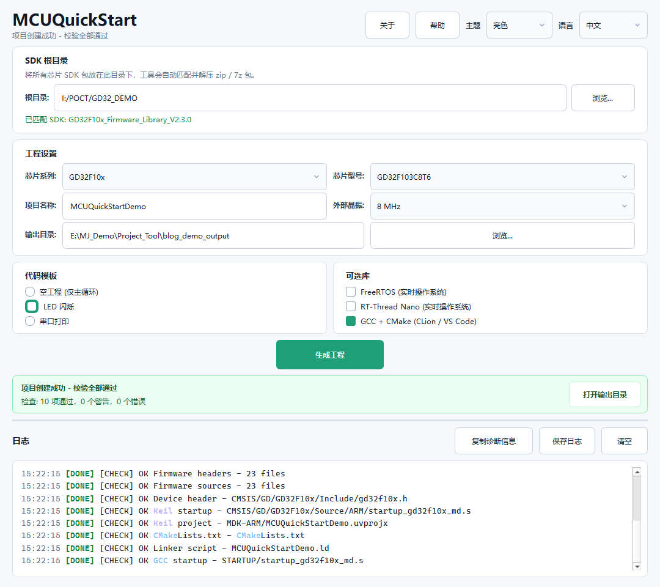Click 清空 to clear the log

624,441
